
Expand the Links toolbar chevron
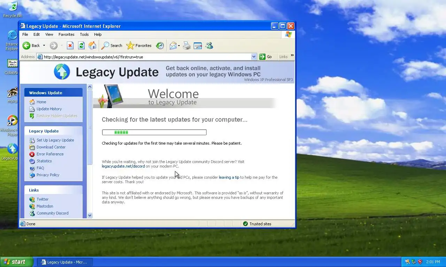click(x=292, y=55)
